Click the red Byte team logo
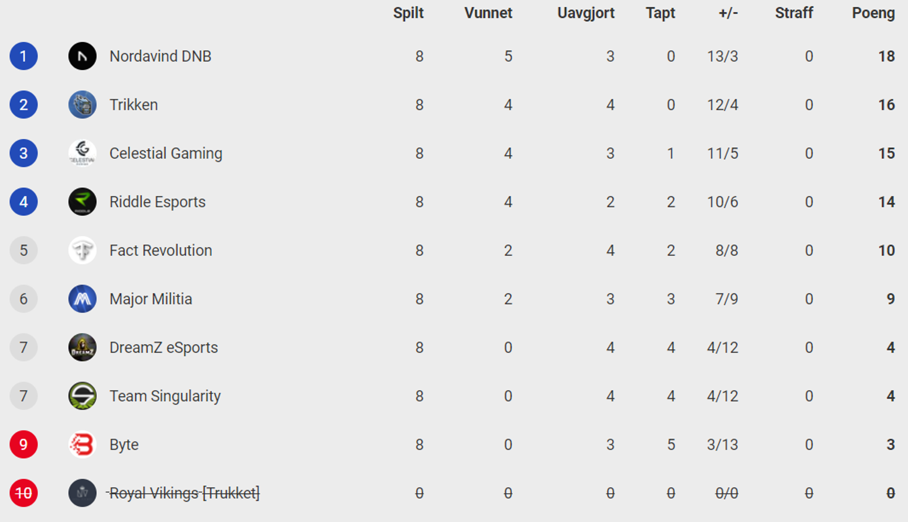The height and width of the screenshot is (522, 908). click(82, 444)
